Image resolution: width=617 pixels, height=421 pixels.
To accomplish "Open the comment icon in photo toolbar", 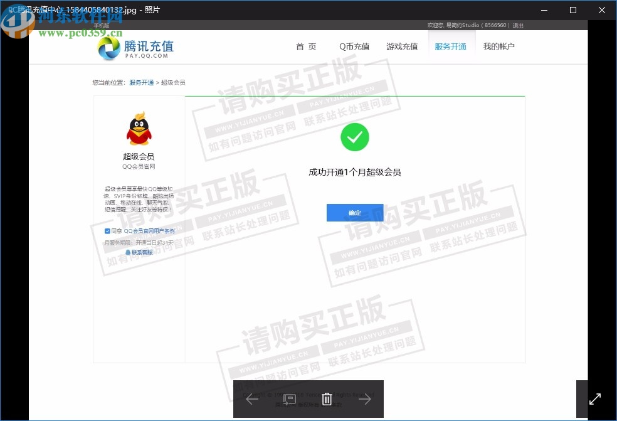I will 289,399.
